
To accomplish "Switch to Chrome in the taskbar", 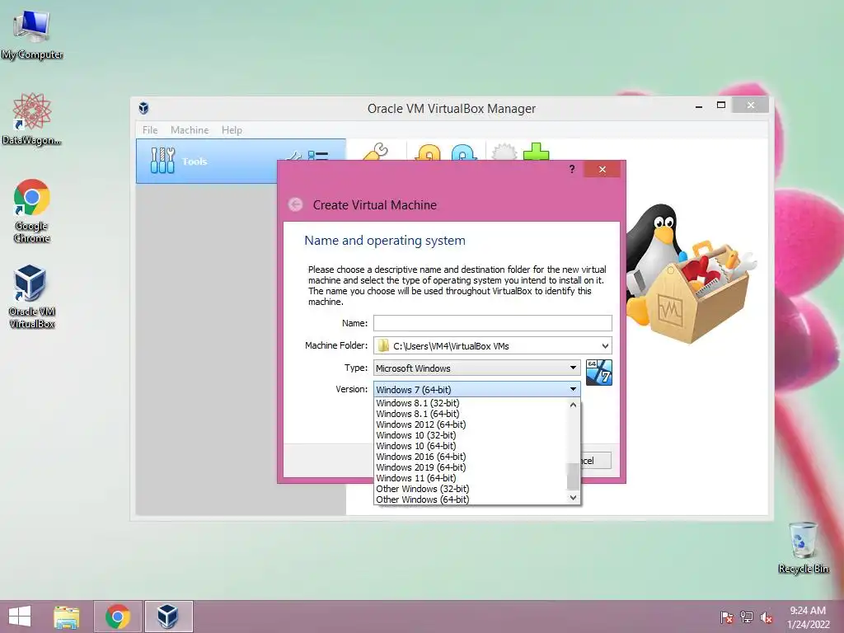I will coord(117,617).
